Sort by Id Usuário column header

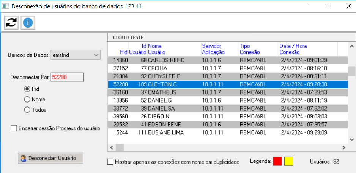pyautogui.click(x=138, y=49)
